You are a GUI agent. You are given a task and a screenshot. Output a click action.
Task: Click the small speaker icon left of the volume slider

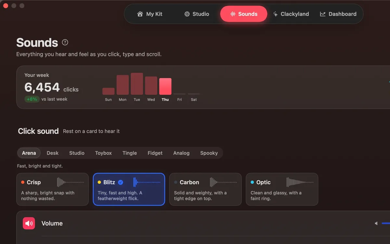pyautogui.click(x=376, y=224)
